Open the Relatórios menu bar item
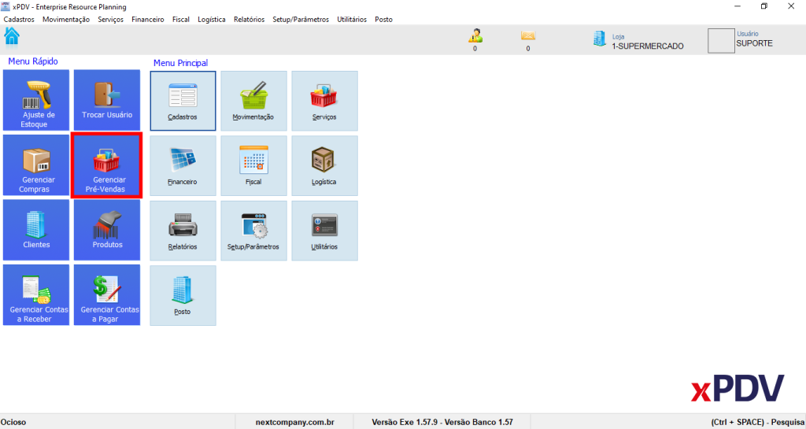The width and height of the screenshot is (806, 429). 249,20
